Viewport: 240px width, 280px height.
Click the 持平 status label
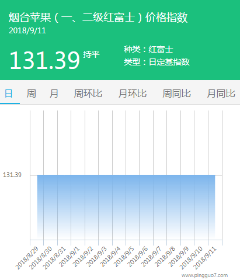pyautogui.click(x=92, y=54)
